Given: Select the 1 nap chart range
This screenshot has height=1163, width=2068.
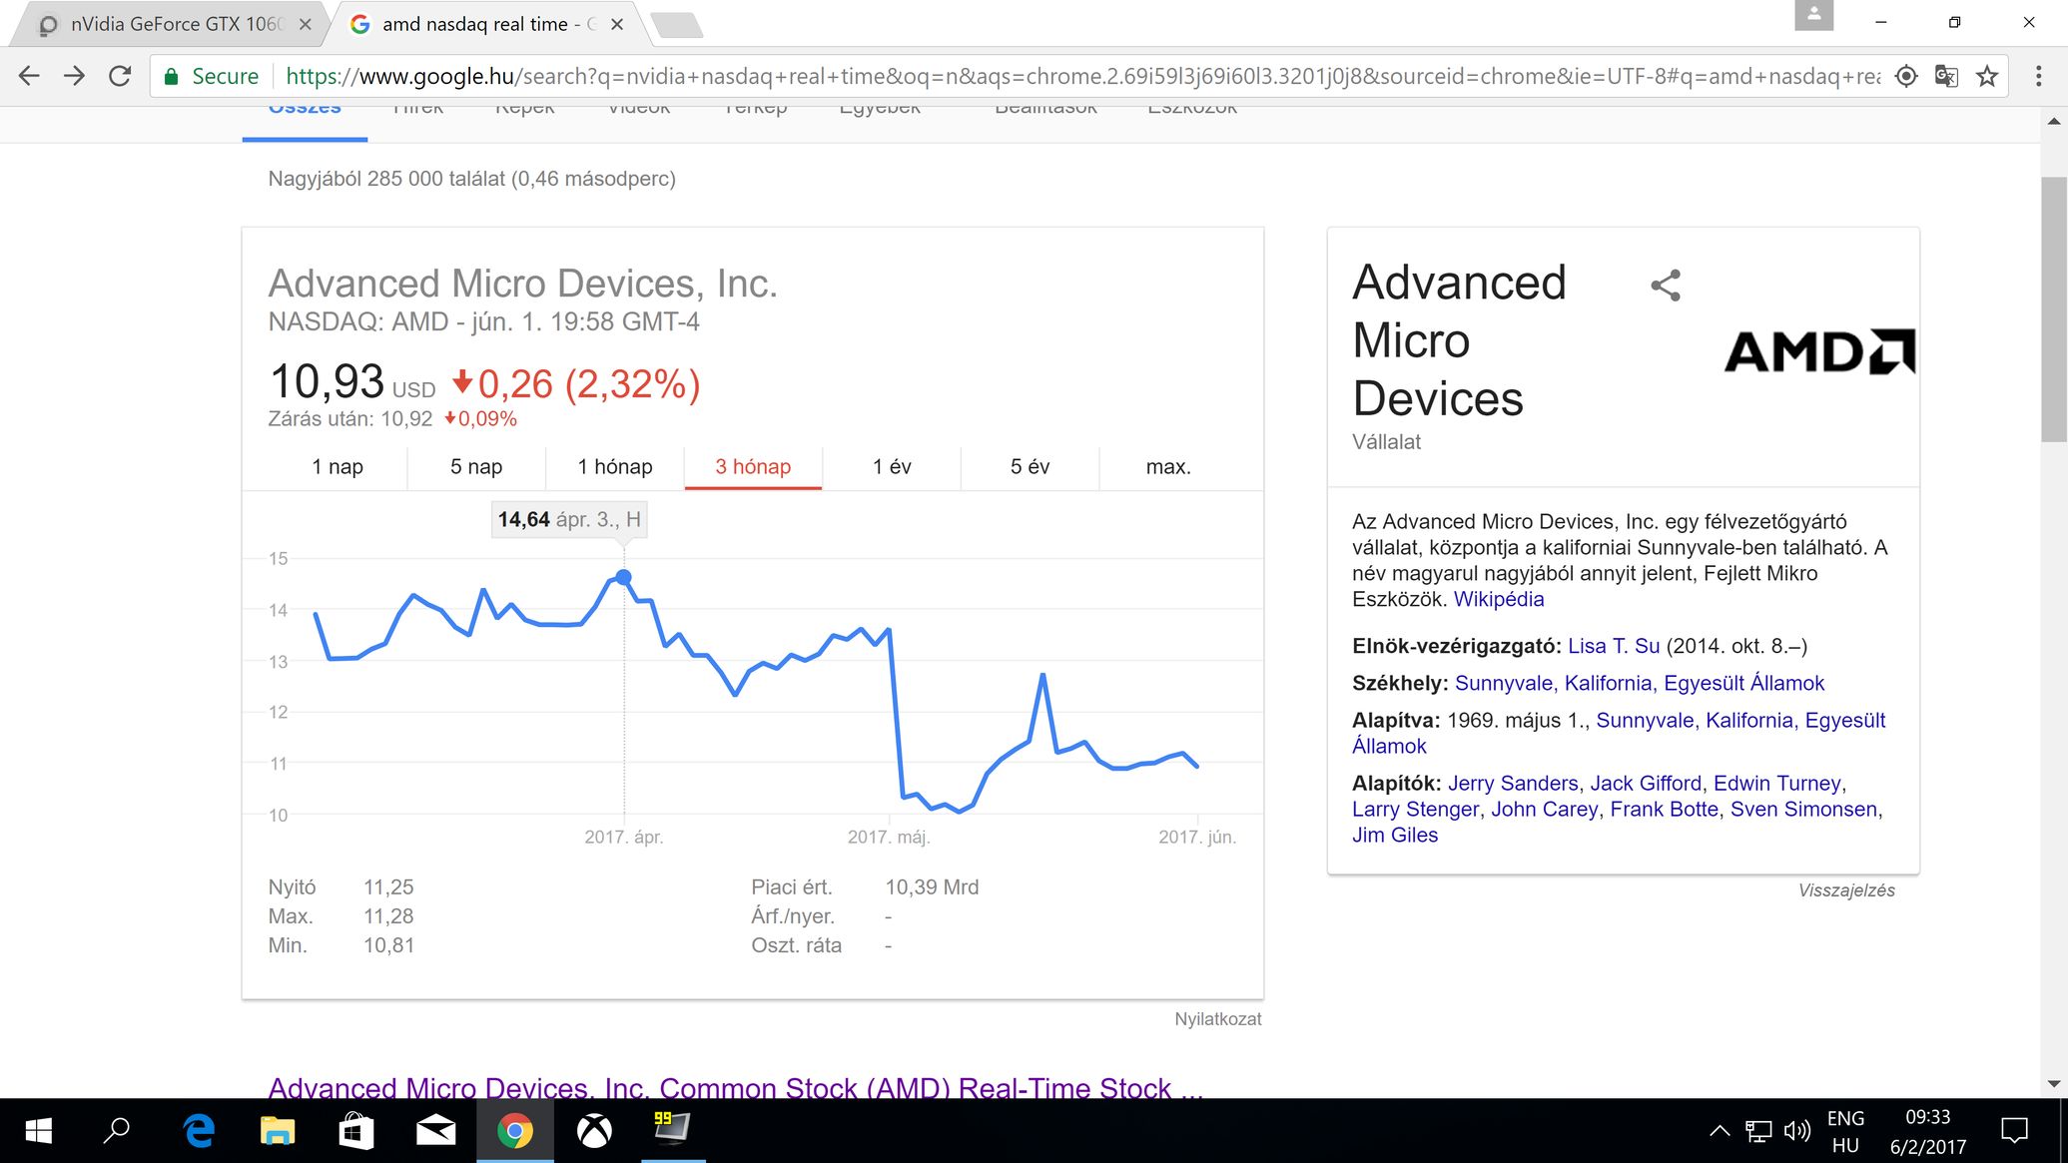Looking at the screenshot, I should pyautogui.click(x=338, y=467).
